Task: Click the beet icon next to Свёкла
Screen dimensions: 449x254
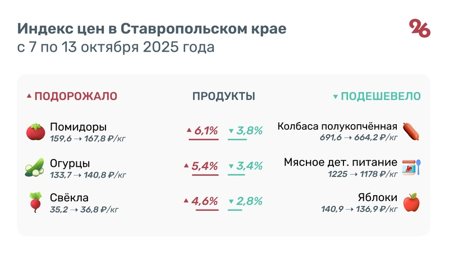Action: click(35, 202)
